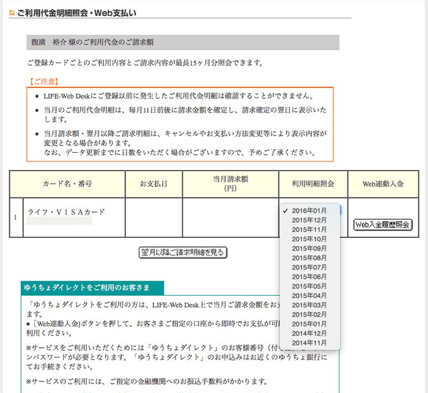Select 2016年01月 from the month dropdown
Screen dimensions: 428x393
309,210
